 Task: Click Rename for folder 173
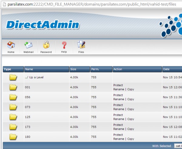click(119, 129)
